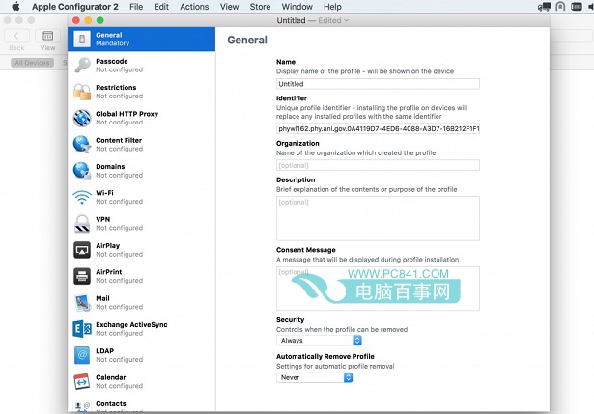Open the Store menu

260,7
